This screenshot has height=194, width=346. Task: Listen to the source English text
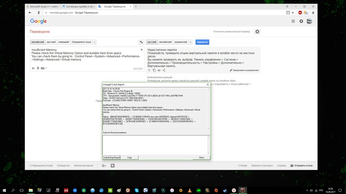point(33,68)
